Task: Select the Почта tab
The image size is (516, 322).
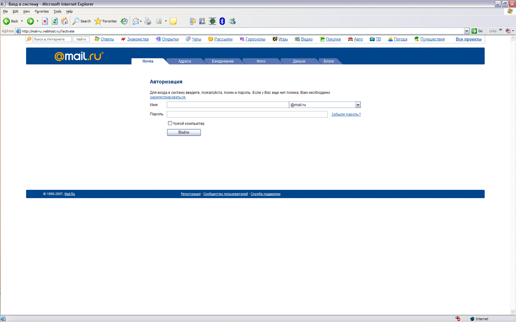Action: pos(148,61)
